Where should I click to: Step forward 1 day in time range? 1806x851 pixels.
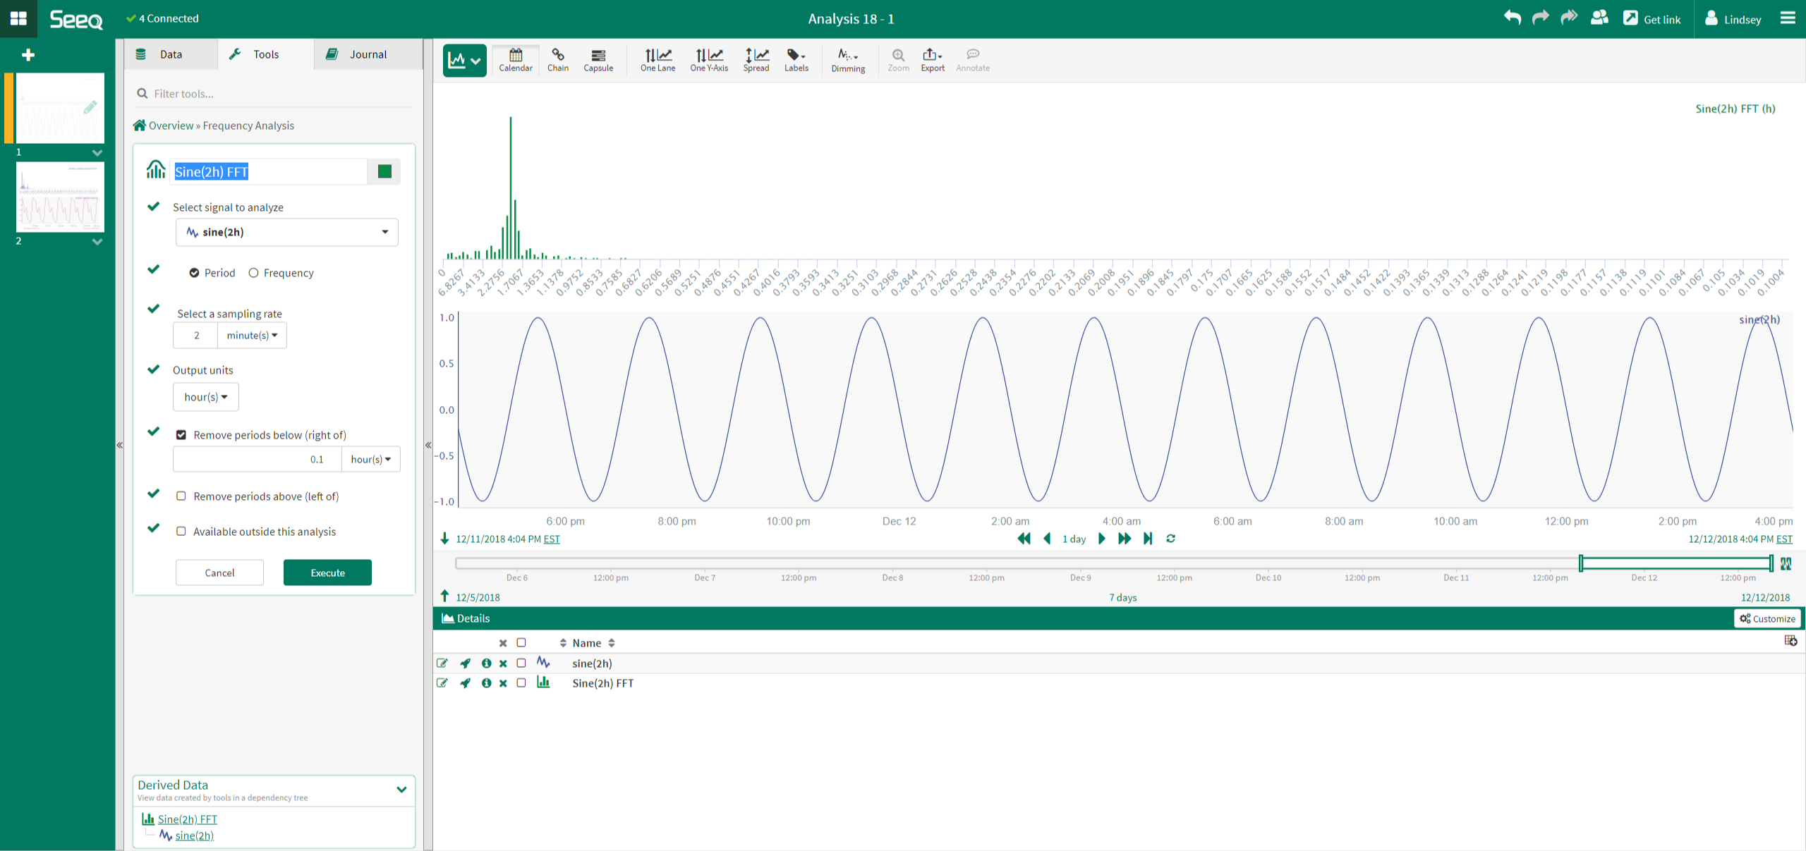coord(1102,538)
